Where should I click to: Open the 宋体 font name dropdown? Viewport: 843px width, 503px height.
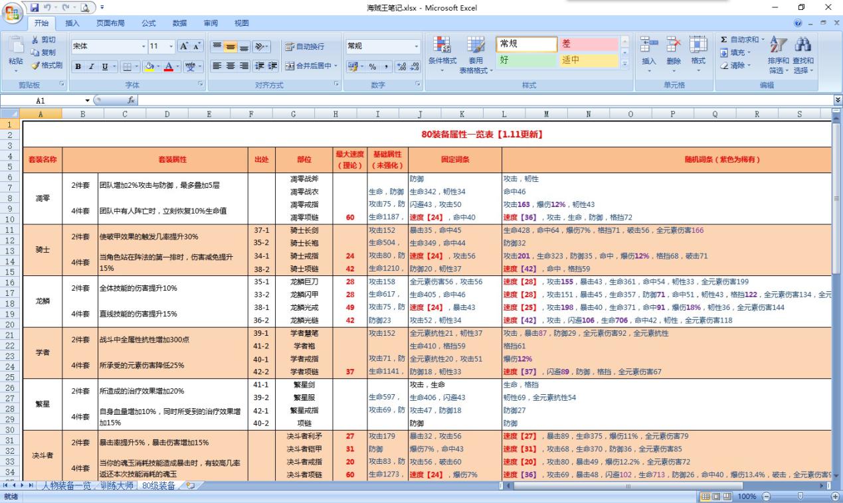point(143,46)
